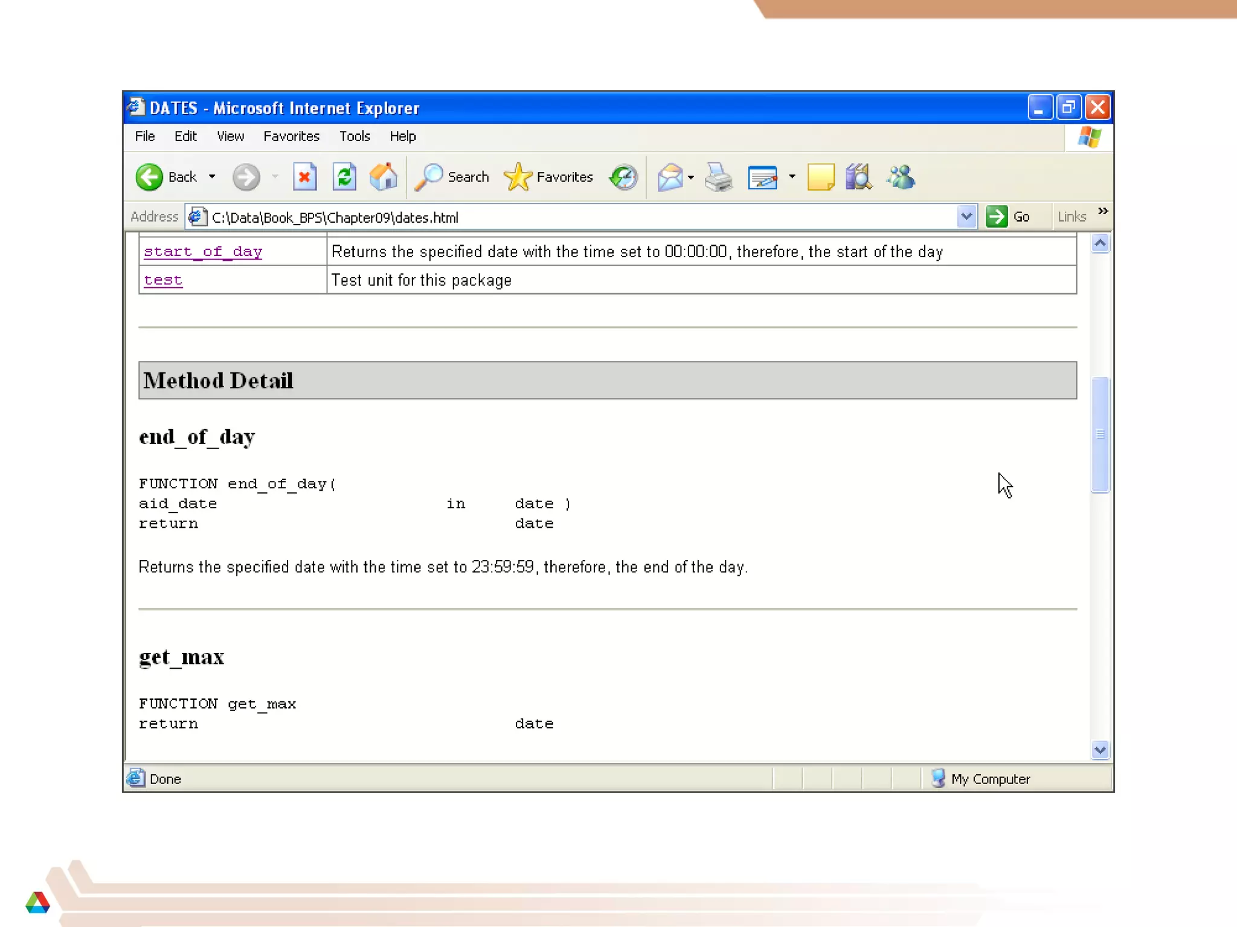Expand the Edit button dropdown arrow

pyautogui.click(x=792, y=177)
